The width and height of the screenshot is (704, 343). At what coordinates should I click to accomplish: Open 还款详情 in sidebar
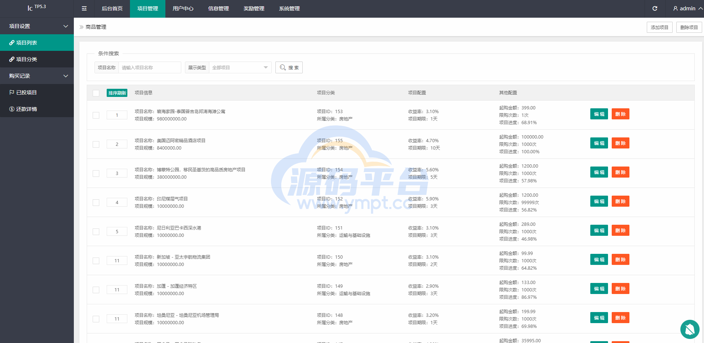37,109
